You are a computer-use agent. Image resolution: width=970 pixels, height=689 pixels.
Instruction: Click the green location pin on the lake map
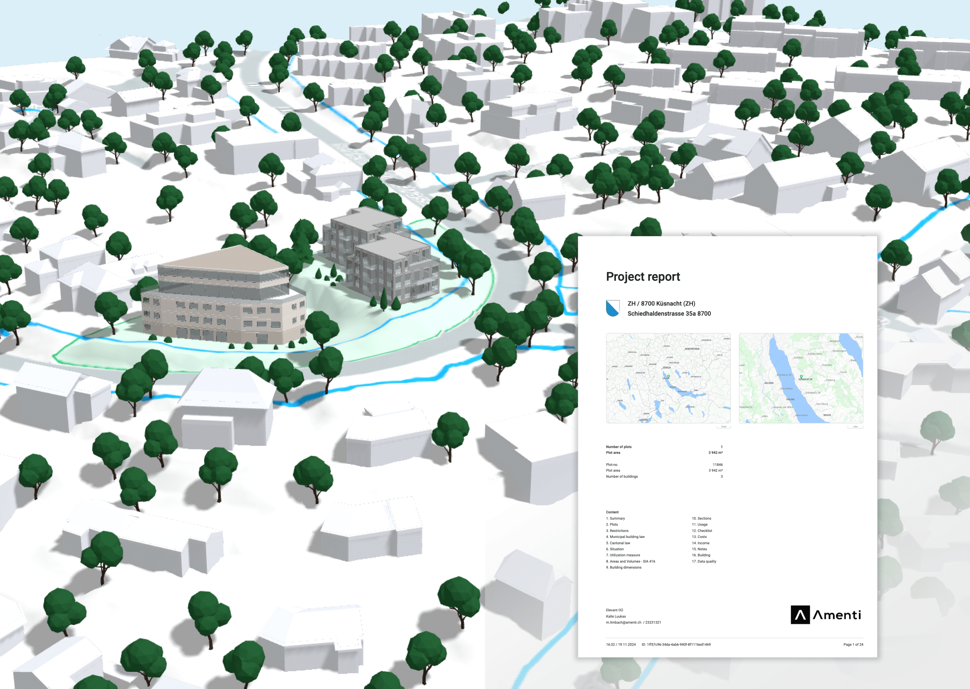[x=801, y=376]
